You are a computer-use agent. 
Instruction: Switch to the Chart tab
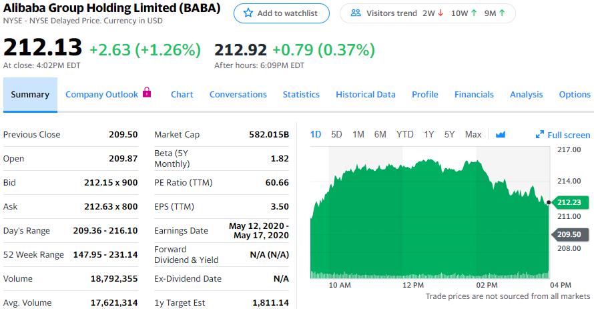point(182,95)
